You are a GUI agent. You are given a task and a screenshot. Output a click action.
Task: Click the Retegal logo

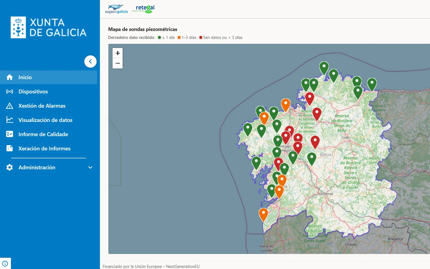pyautogui.click(x=144, y=9)
